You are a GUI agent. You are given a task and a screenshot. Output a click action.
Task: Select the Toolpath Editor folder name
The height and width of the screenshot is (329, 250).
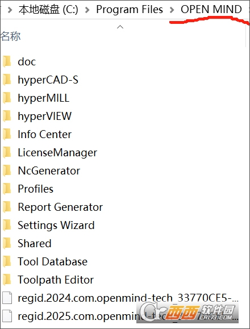point(56,280)
